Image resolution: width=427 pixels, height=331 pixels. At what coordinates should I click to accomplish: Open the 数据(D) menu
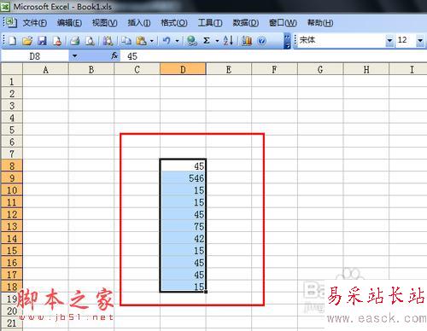[x=246, y=23]
